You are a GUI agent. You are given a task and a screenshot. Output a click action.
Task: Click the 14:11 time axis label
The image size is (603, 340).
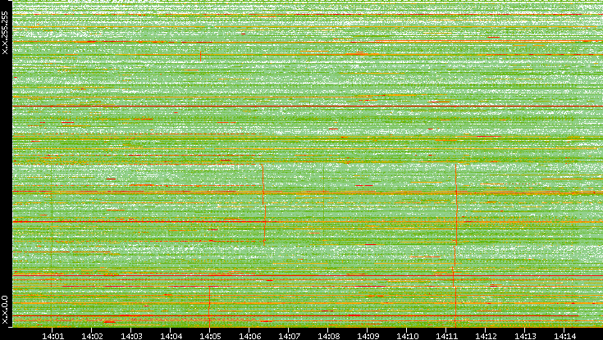coord(446,336)
